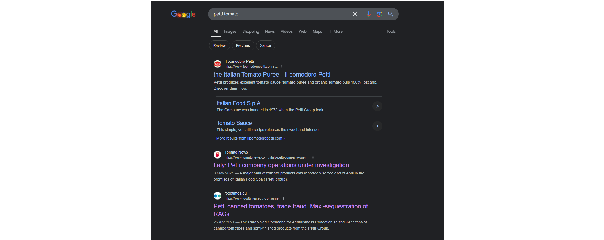Image resolution: width=604 pixels, height=240 pixels.
Task: Switch to the Shopping tab
Action: [251, 31]
